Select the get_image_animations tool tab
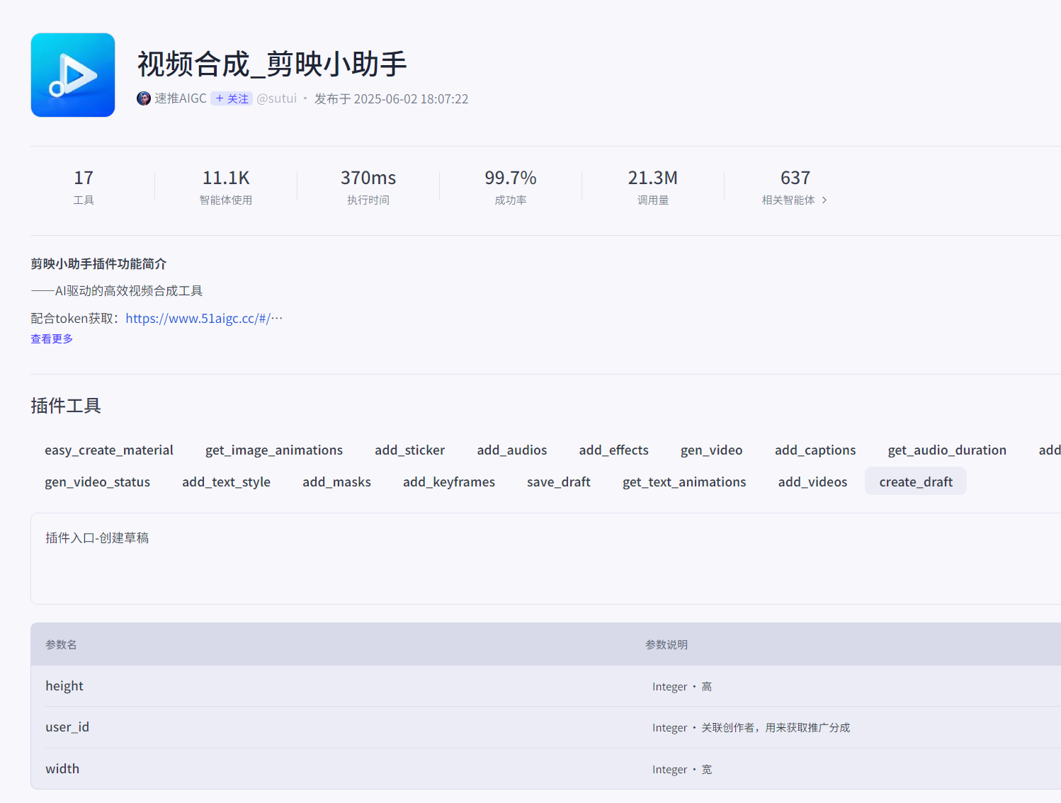The width and height of the screenshot is (1061, 803). point(274,450)
